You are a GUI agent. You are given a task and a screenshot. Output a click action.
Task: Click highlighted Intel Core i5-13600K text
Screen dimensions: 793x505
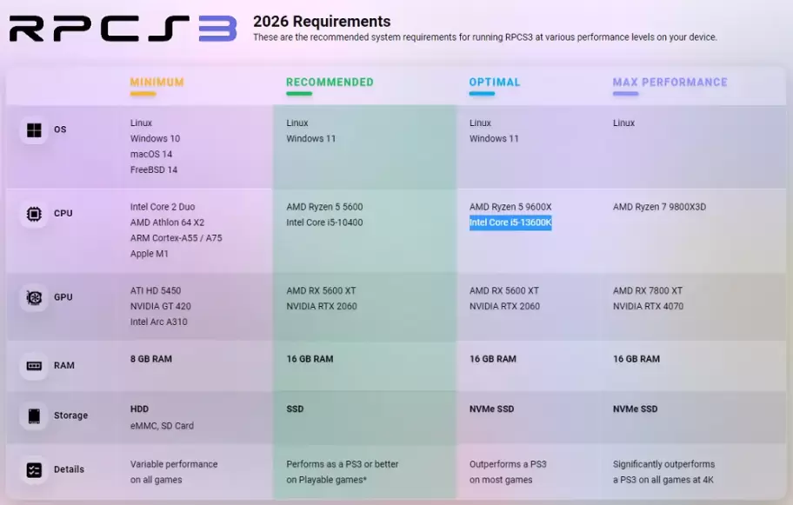click(x=510, y=223)
